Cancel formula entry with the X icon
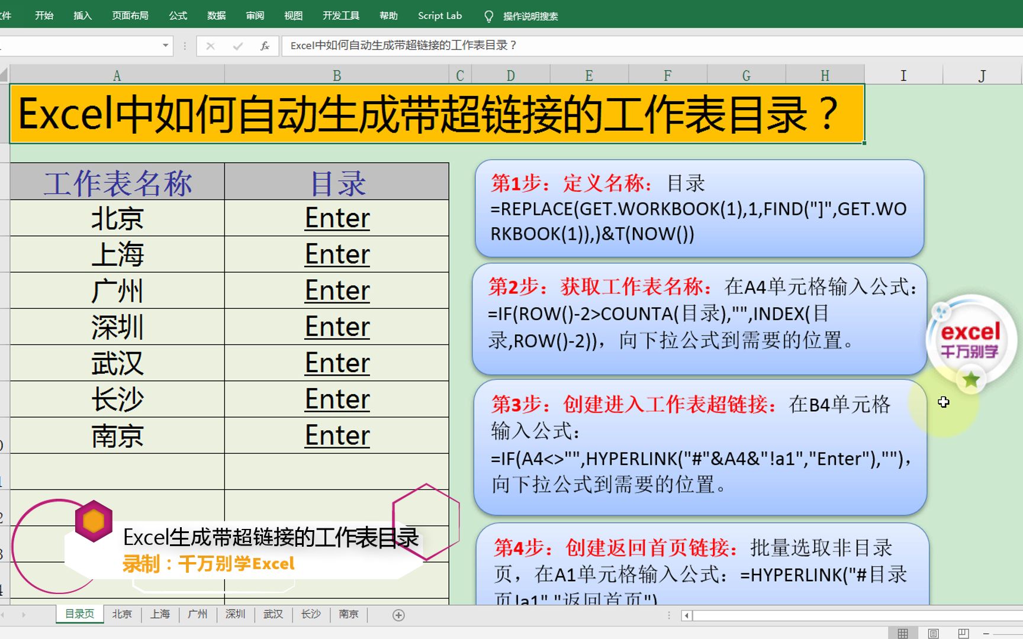 210,46
